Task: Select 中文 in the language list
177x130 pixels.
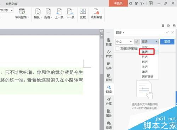Action: (150, 47)
